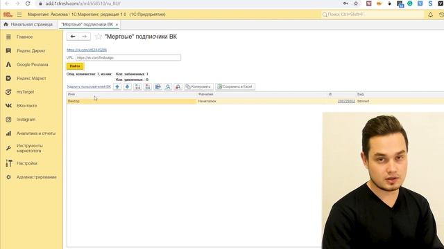Select the banned status cell
This screenshot has height=249, width=444.
[400, 101]
